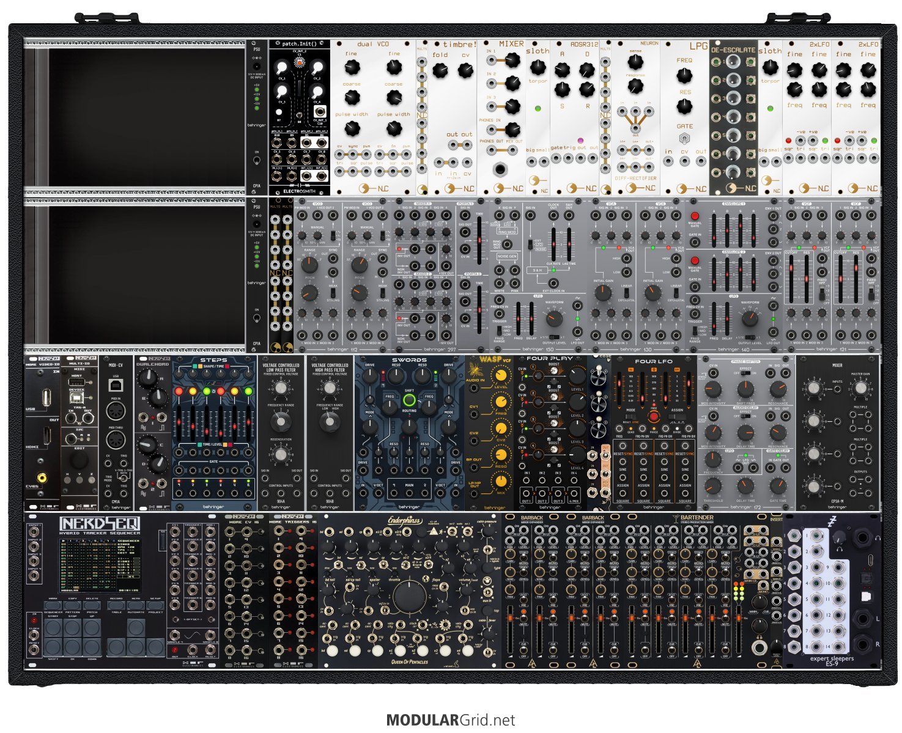The height and width of the screenshot is (733, 902).
Task: Click the cv knob on the timbre! module
Action: tap(465, 70)
